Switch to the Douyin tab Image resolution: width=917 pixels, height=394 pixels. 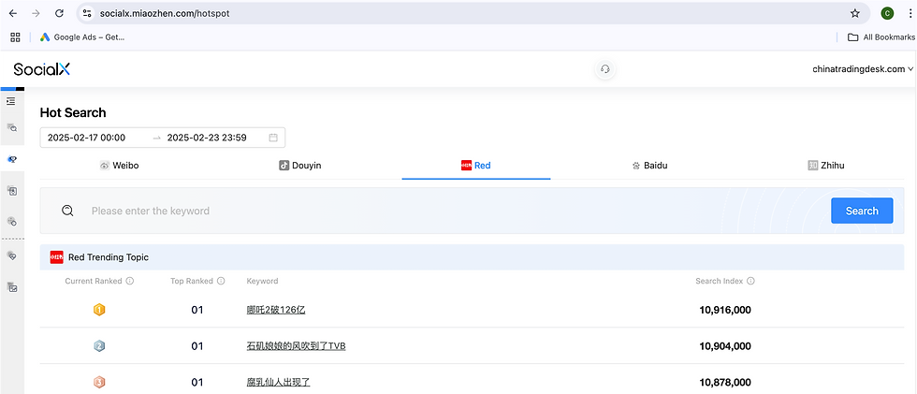coord(300,166)
